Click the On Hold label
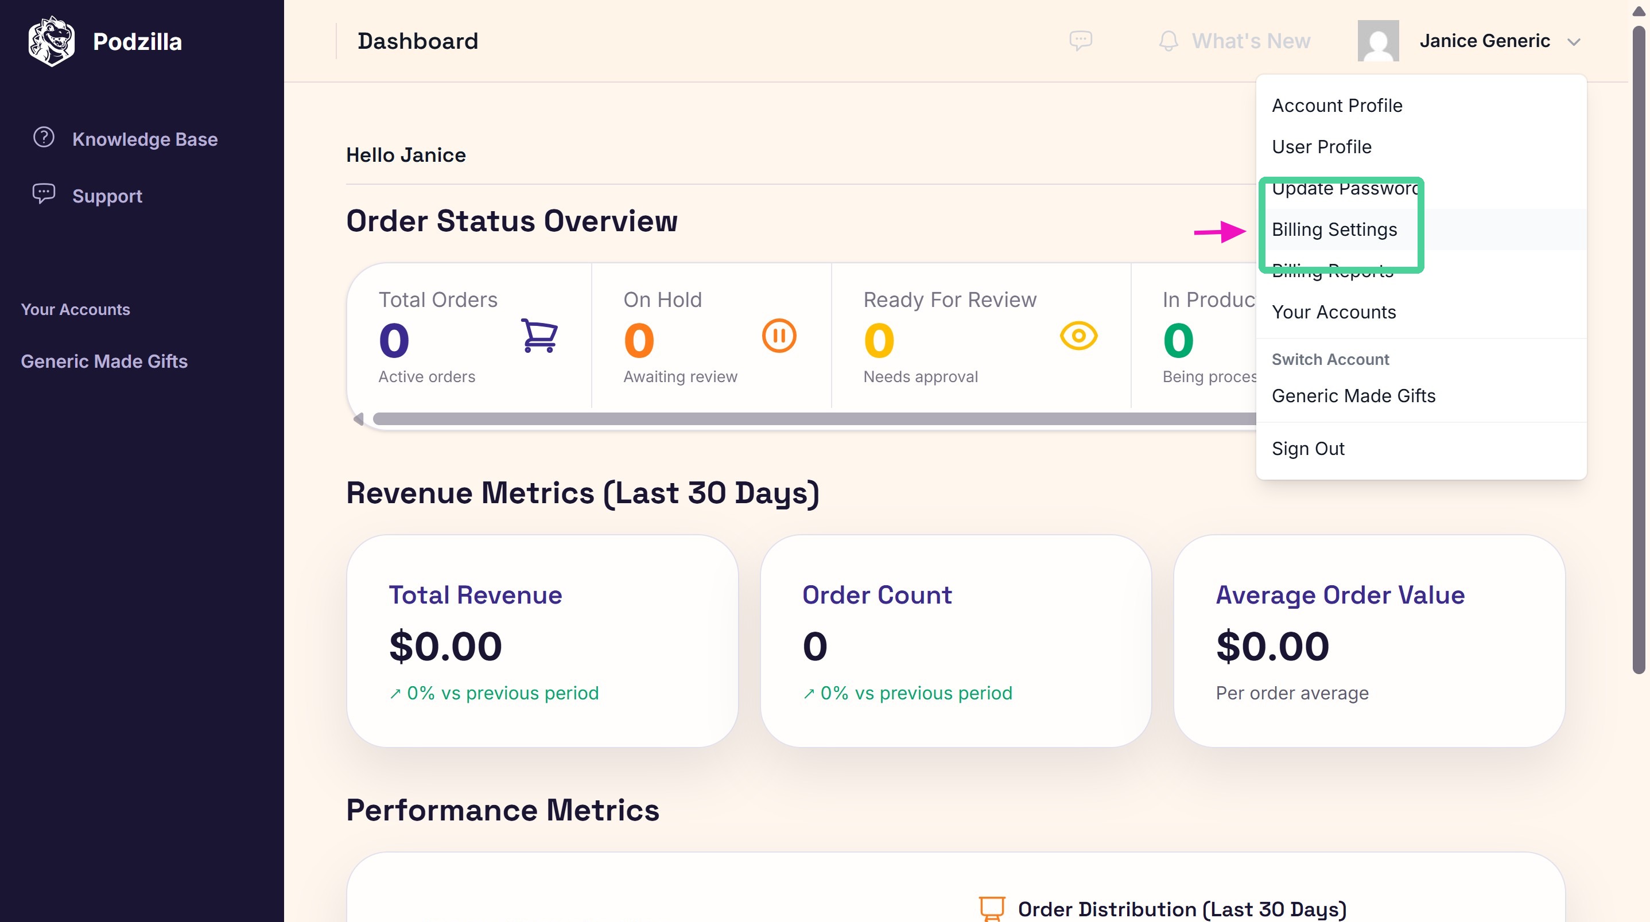This screenshot has height=922, width=1650. point(663,299)
